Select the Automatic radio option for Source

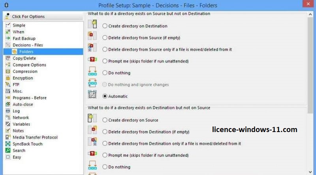(x=105, y=96)
